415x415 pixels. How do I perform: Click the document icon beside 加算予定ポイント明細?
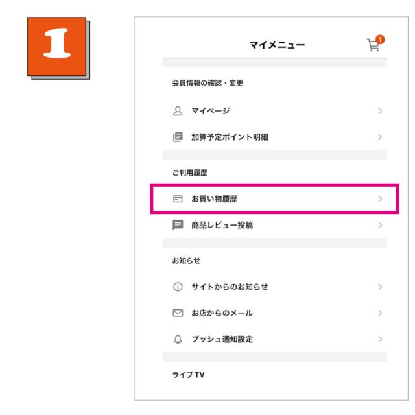pyautogui.click(x=178, y=137)
